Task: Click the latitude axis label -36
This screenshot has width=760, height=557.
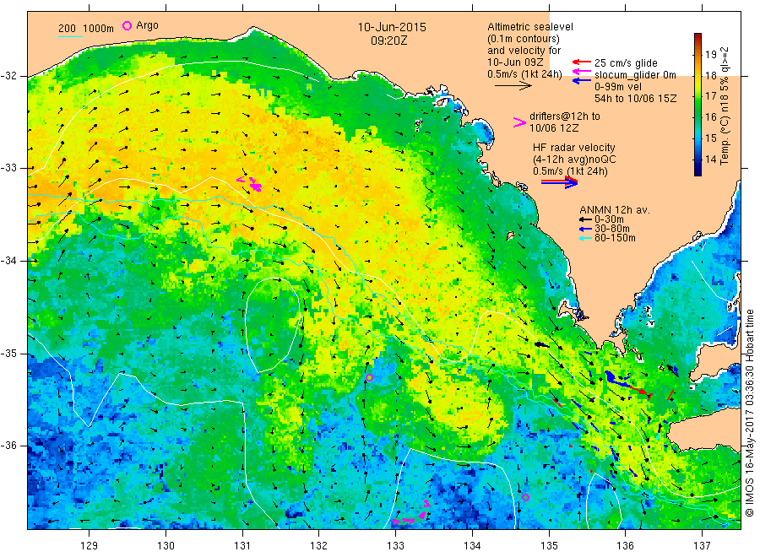Action: (8, 445)
